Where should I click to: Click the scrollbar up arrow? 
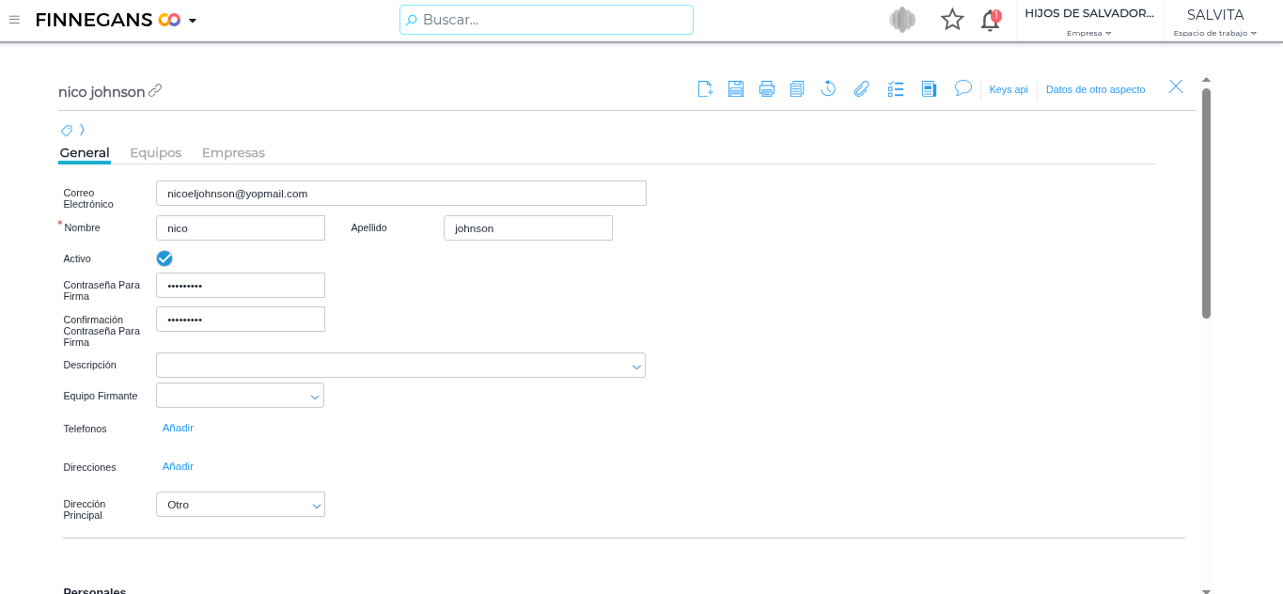1206,80
